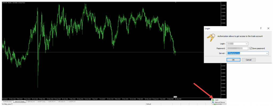Expand the Server dropdown arrow
This screenshot has height=106, width=273.
267,53
